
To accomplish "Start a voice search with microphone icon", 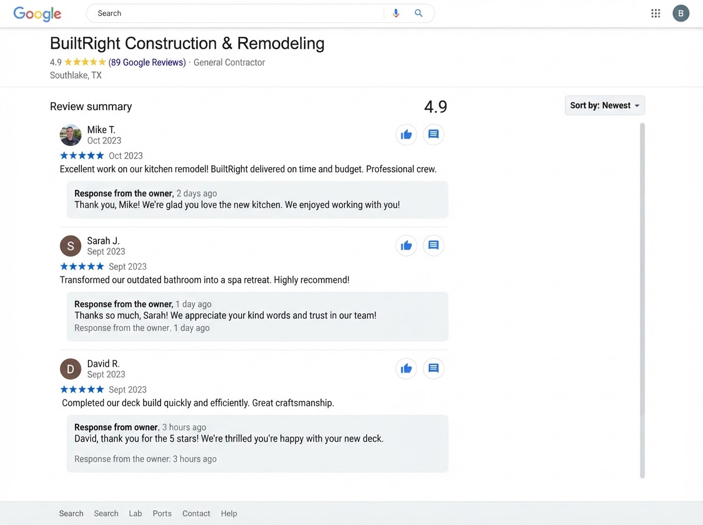I will coord(396,13).
